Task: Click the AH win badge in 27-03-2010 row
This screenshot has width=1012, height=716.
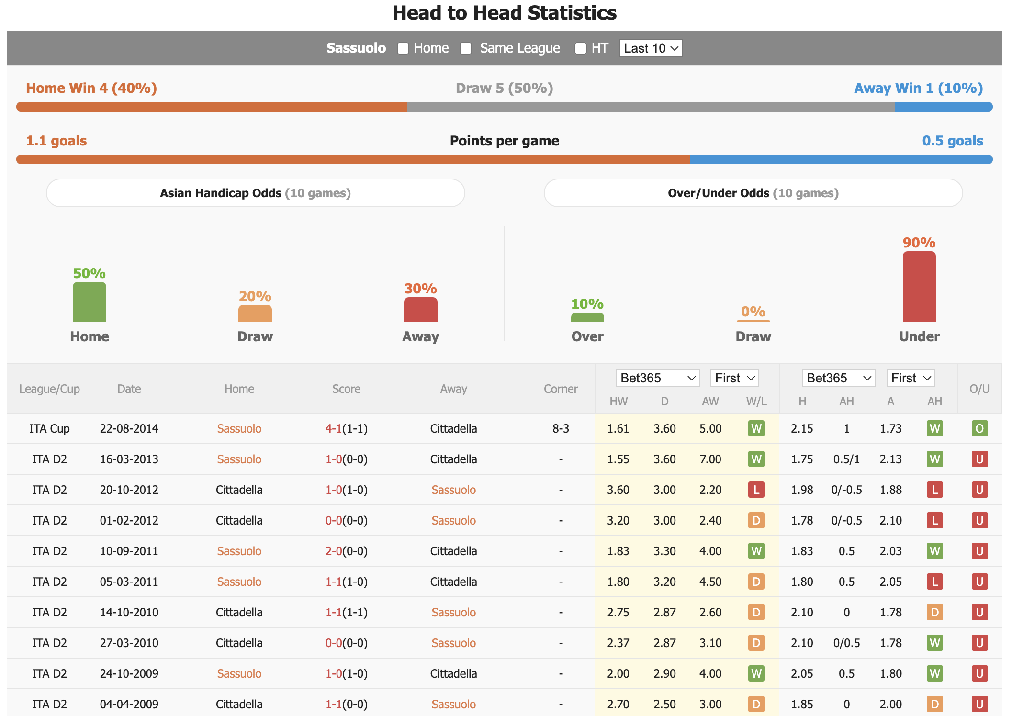Action: 934,643
